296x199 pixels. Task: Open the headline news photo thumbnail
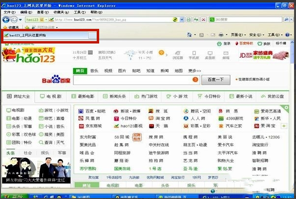pos(36,170)
